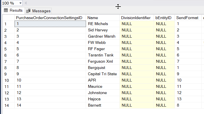Click the 'APR' name cell
This screenshot has width=204, height=114.
[103, 80]
